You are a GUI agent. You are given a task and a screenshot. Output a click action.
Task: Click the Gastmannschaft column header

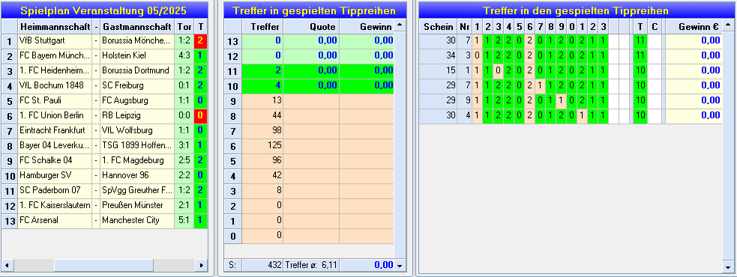click(136, 27)
